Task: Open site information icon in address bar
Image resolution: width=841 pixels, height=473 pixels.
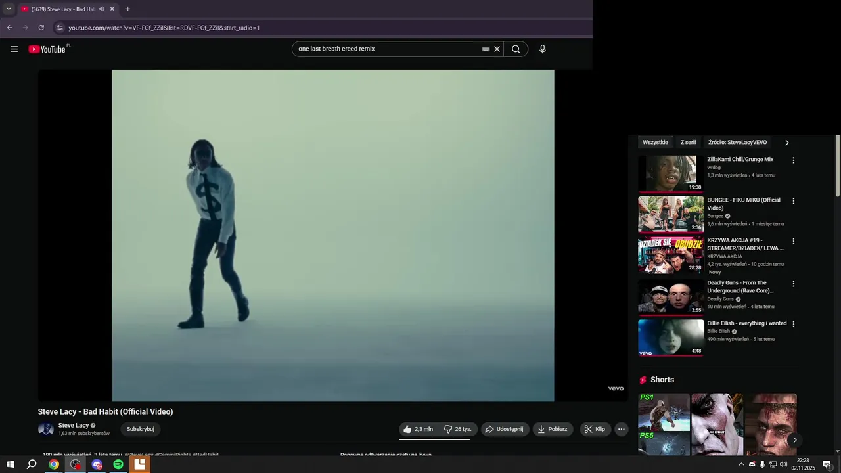Action: (x=60, y=28)
